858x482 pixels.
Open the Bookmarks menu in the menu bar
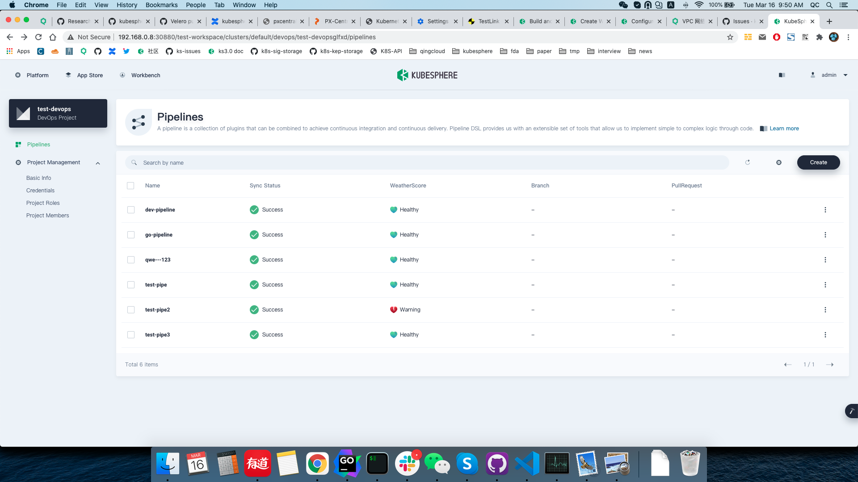click(x=161, y=5)
